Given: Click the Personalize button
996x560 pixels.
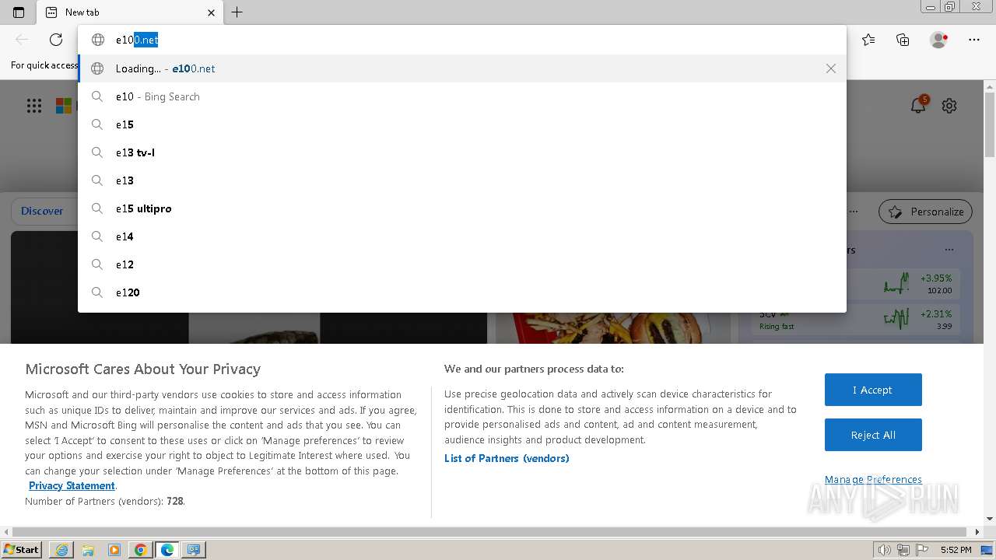Looking at the screenshot, I should (926, 212).
